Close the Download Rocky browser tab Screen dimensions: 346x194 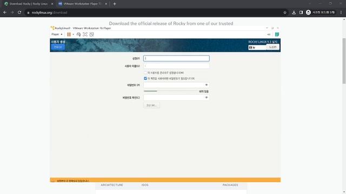(52, 4)
